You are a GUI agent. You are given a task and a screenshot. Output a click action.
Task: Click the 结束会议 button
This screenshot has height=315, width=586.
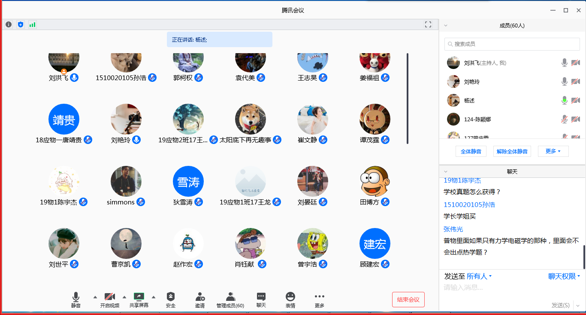(408, 300)
